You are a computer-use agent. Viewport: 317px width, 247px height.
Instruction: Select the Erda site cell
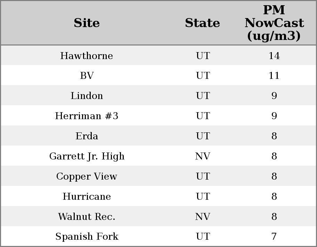[87, 136]
